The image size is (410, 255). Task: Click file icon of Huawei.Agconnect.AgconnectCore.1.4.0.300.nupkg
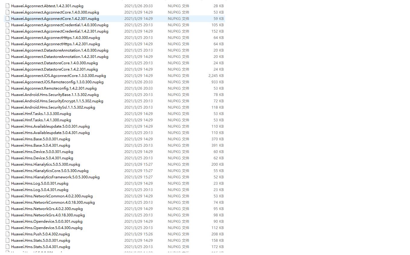coord(8,12)
